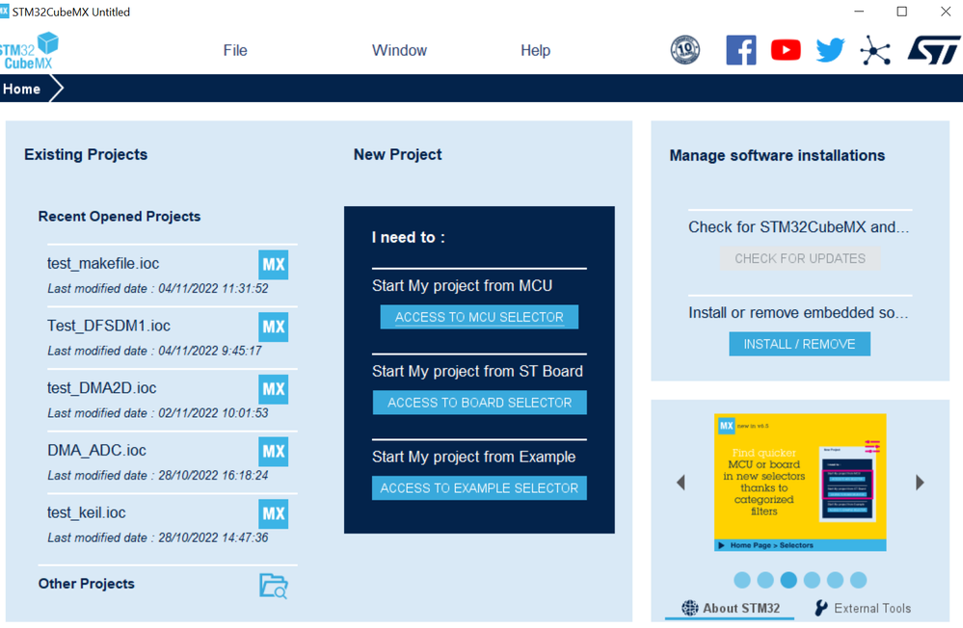Open the File menu
Viewport: 963px width, 628px height.
coord(235,50)
